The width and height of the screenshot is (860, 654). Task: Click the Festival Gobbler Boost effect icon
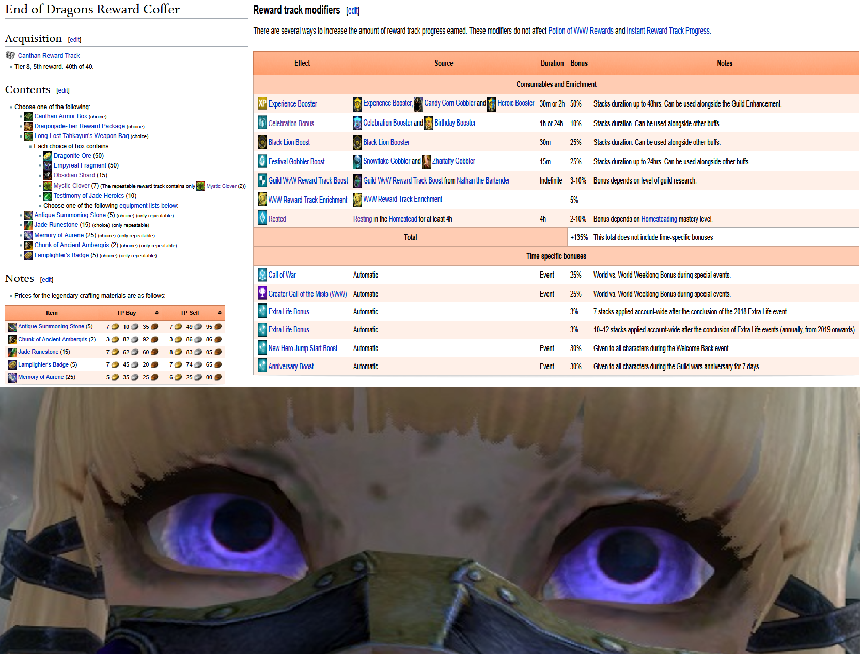pos(262,161)
